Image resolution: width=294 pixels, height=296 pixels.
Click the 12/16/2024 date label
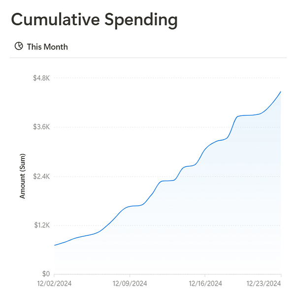205,284
